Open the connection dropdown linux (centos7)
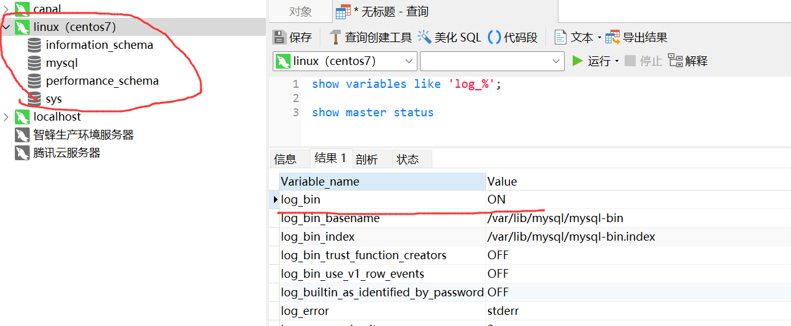Screen dimensions: 791x326 click(345, 61)
